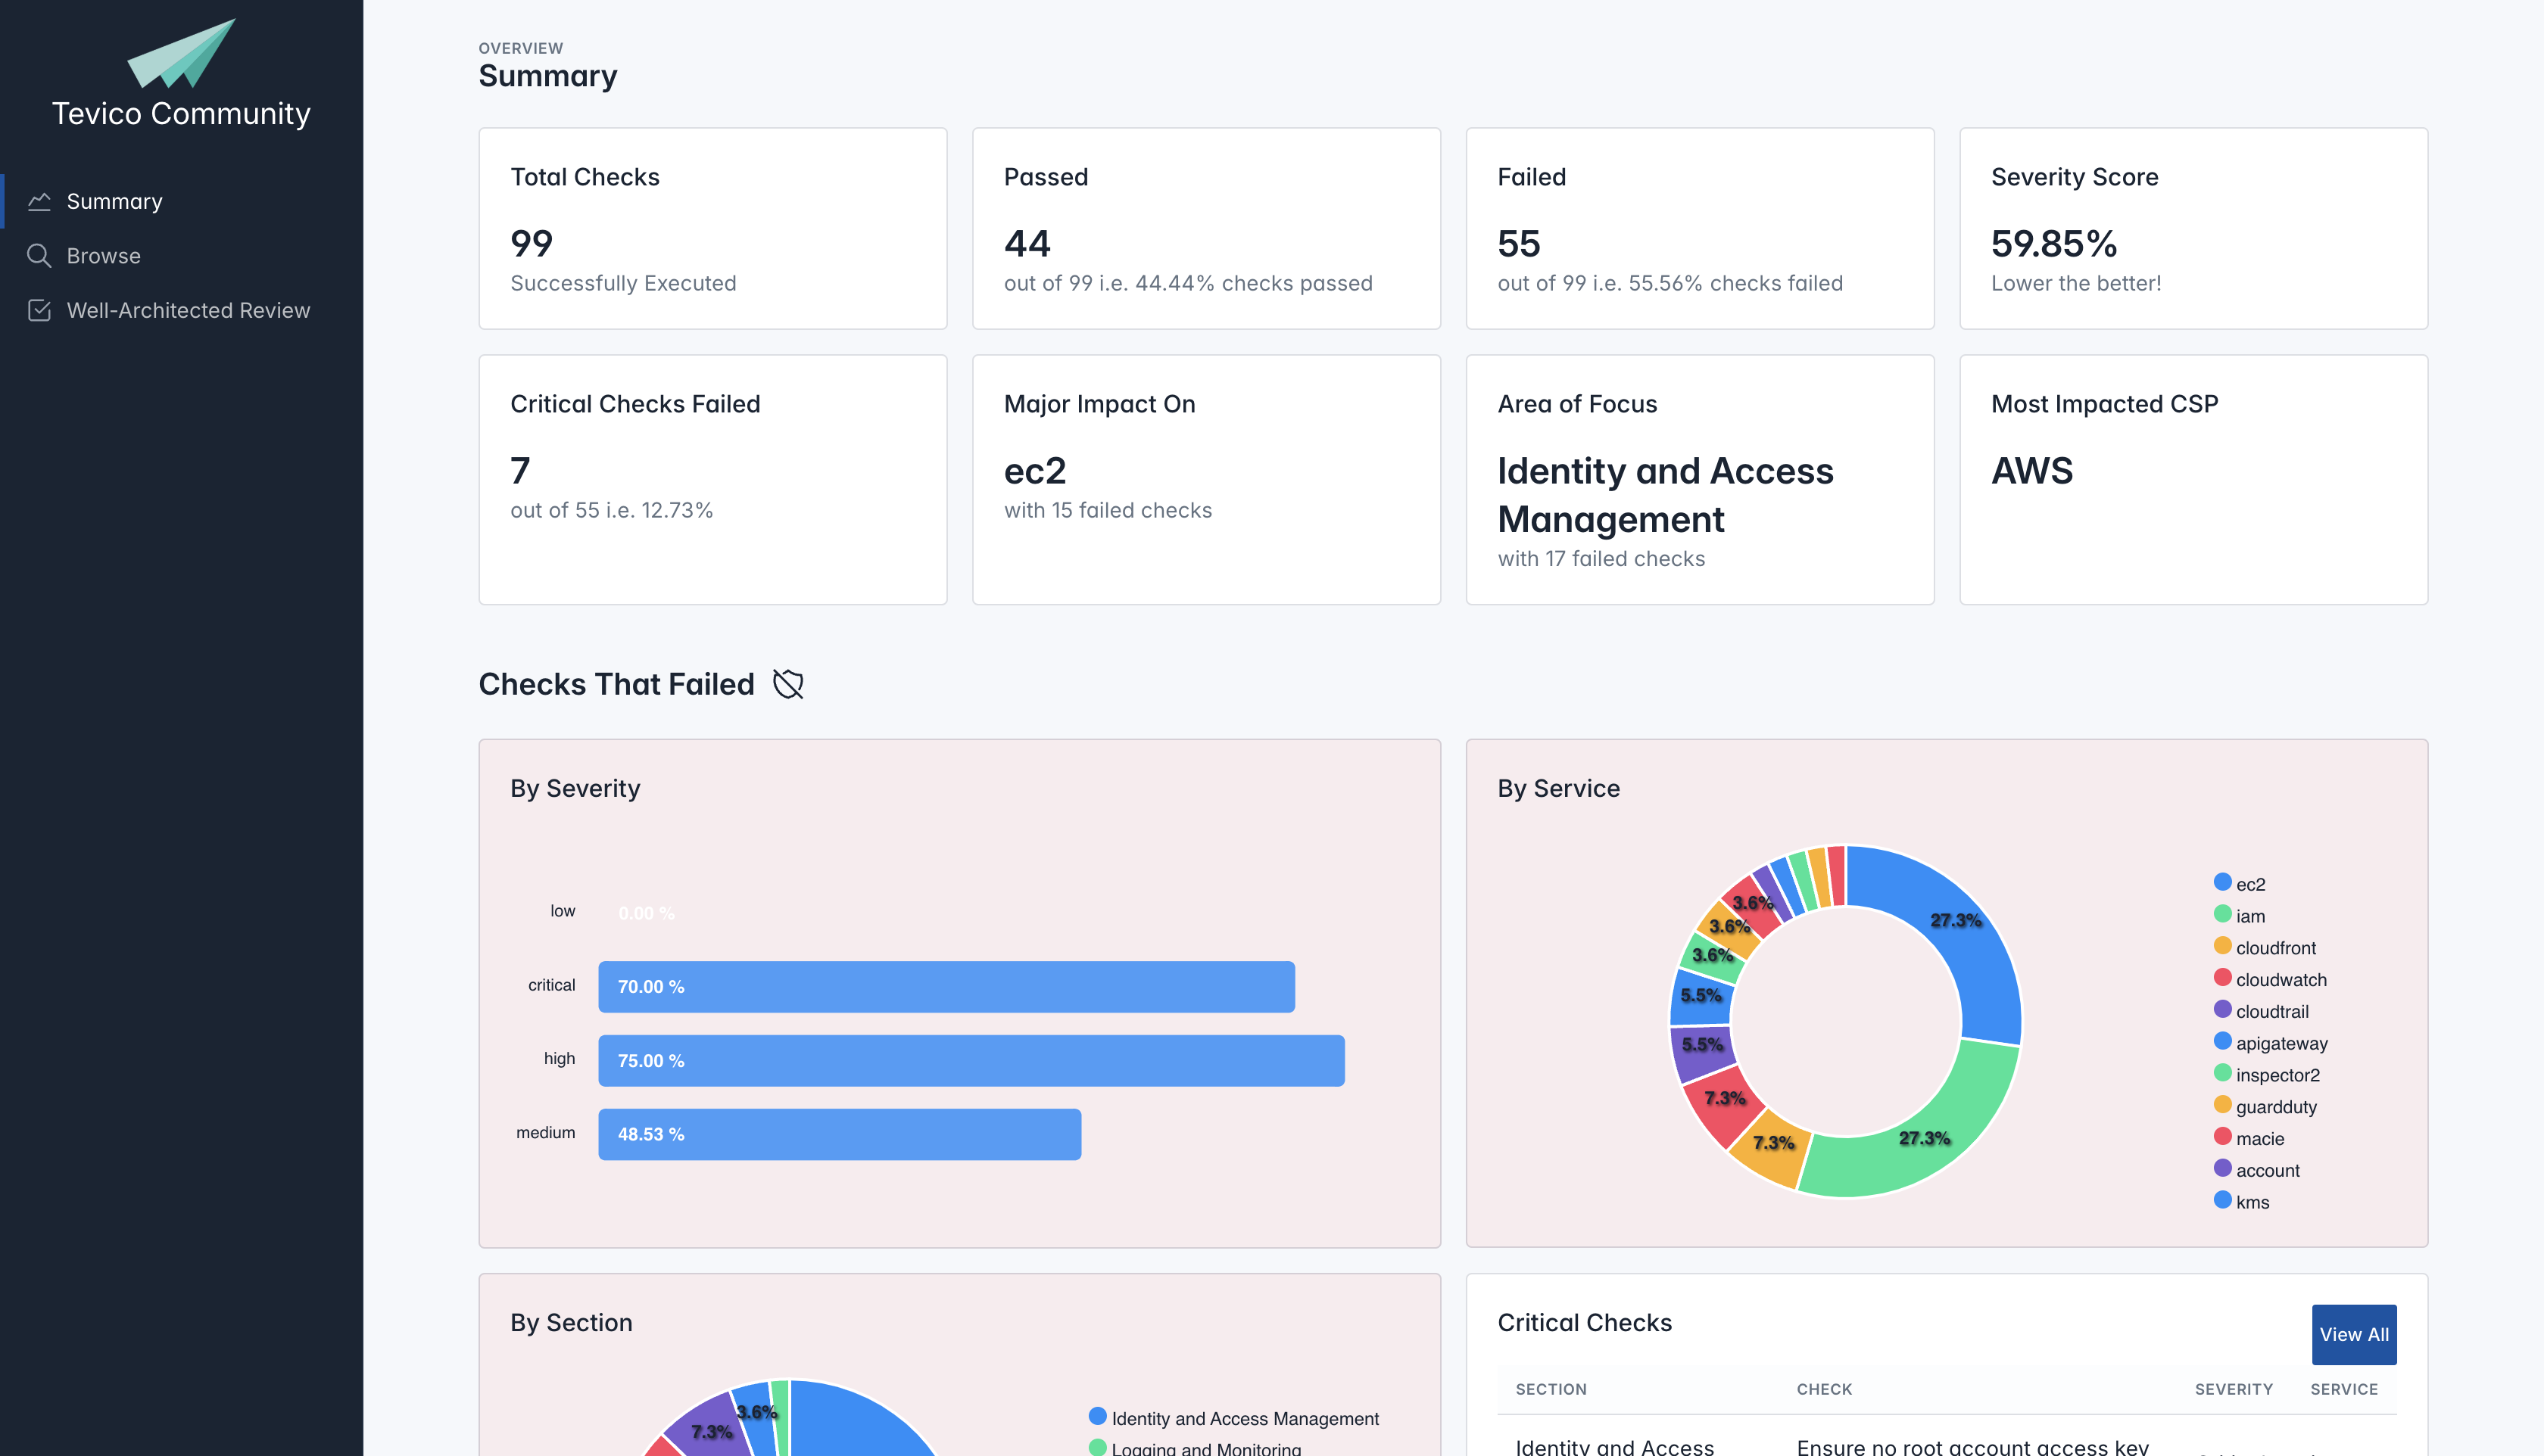Click the Summary chart icon in sidebar

click(39, 202)
